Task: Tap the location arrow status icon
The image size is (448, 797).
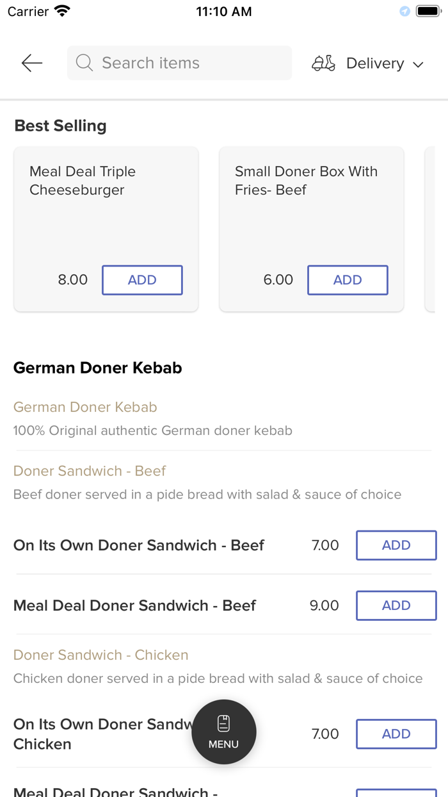Action: 404,12
